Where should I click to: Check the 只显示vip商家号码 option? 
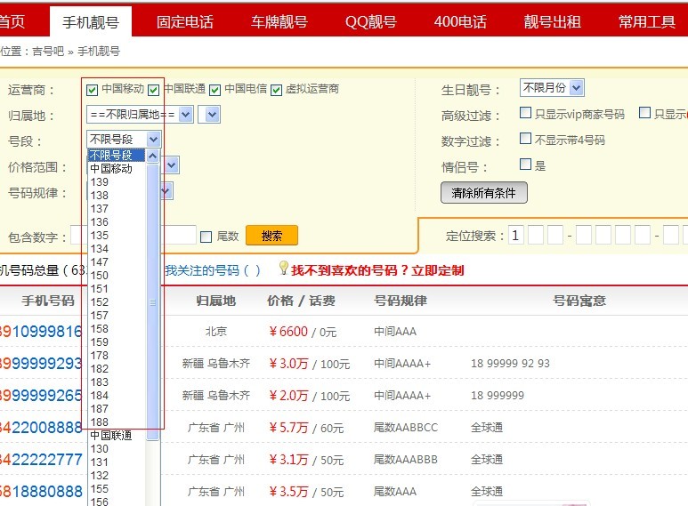coord(525,114)
